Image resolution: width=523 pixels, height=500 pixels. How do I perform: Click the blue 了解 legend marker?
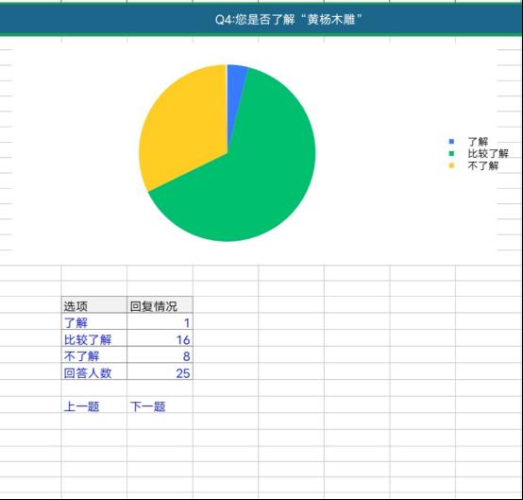(x=451, y=142)
